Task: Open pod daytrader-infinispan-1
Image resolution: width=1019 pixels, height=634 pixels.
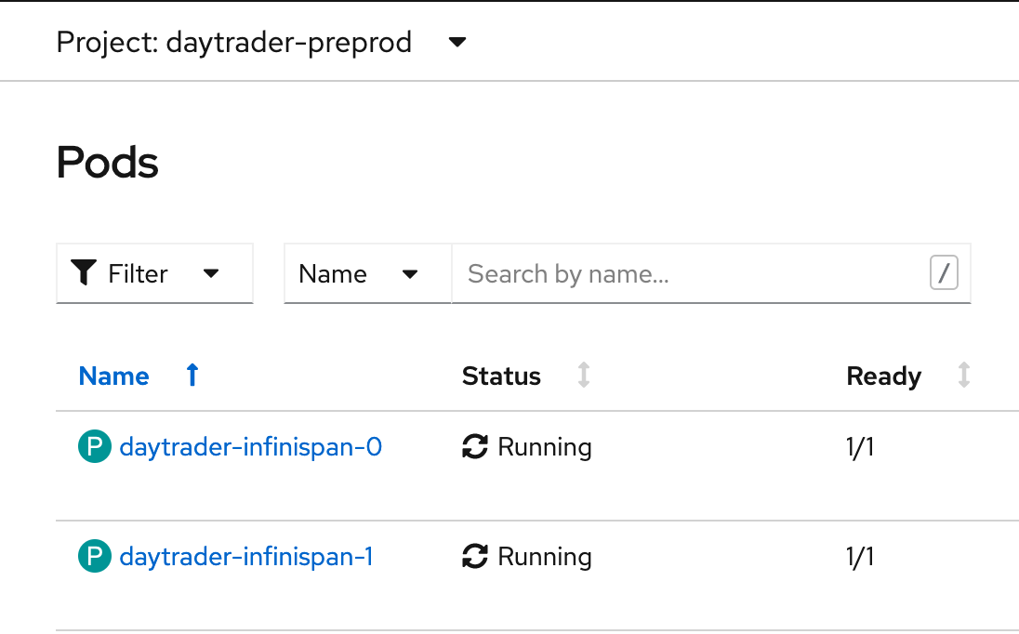Action: pos(246,557)
